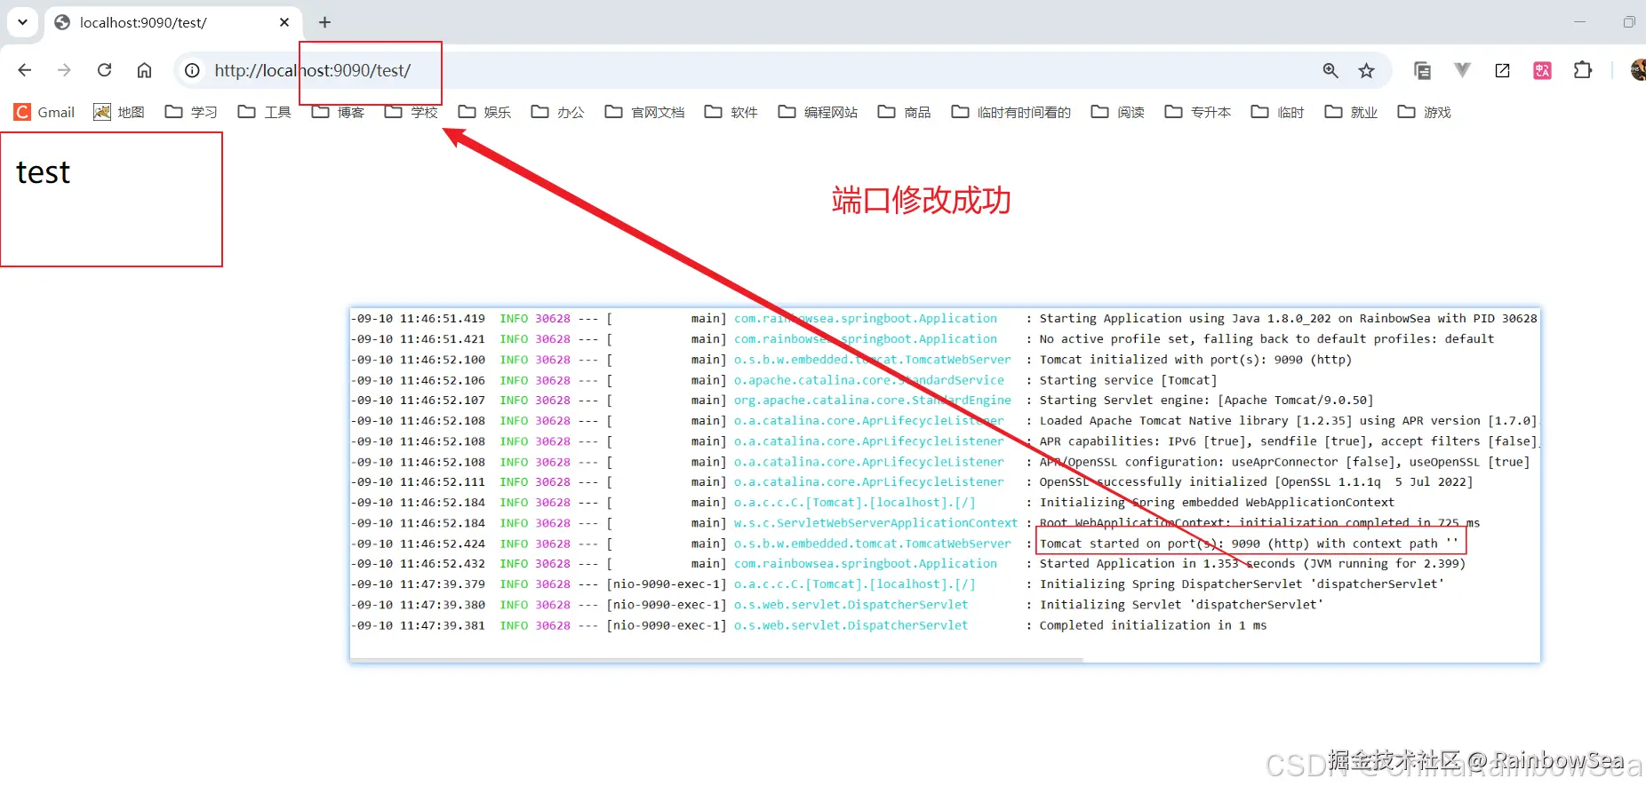This screenshot has width=1646, height=794.
Task: Go to the home page icon
Action: 144,70
